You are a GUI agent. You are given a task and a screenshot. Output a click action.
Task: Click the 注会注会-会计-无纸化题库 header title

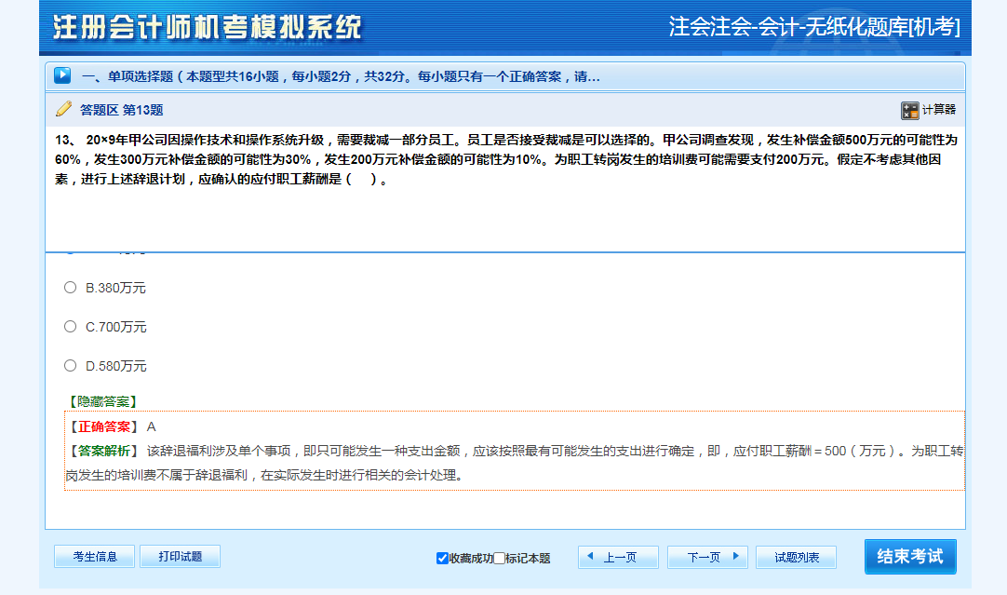click(814, 27)
